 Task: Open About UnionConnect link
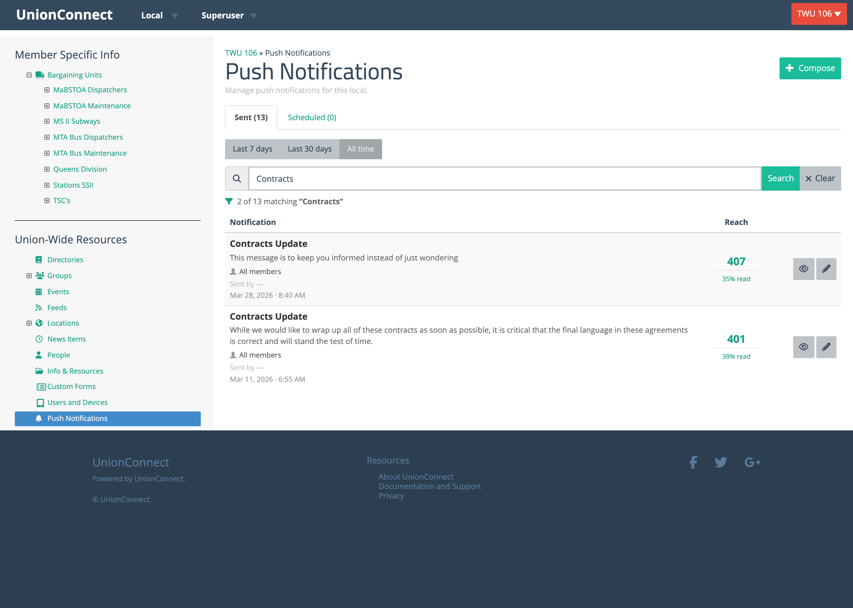click(416, 477)
